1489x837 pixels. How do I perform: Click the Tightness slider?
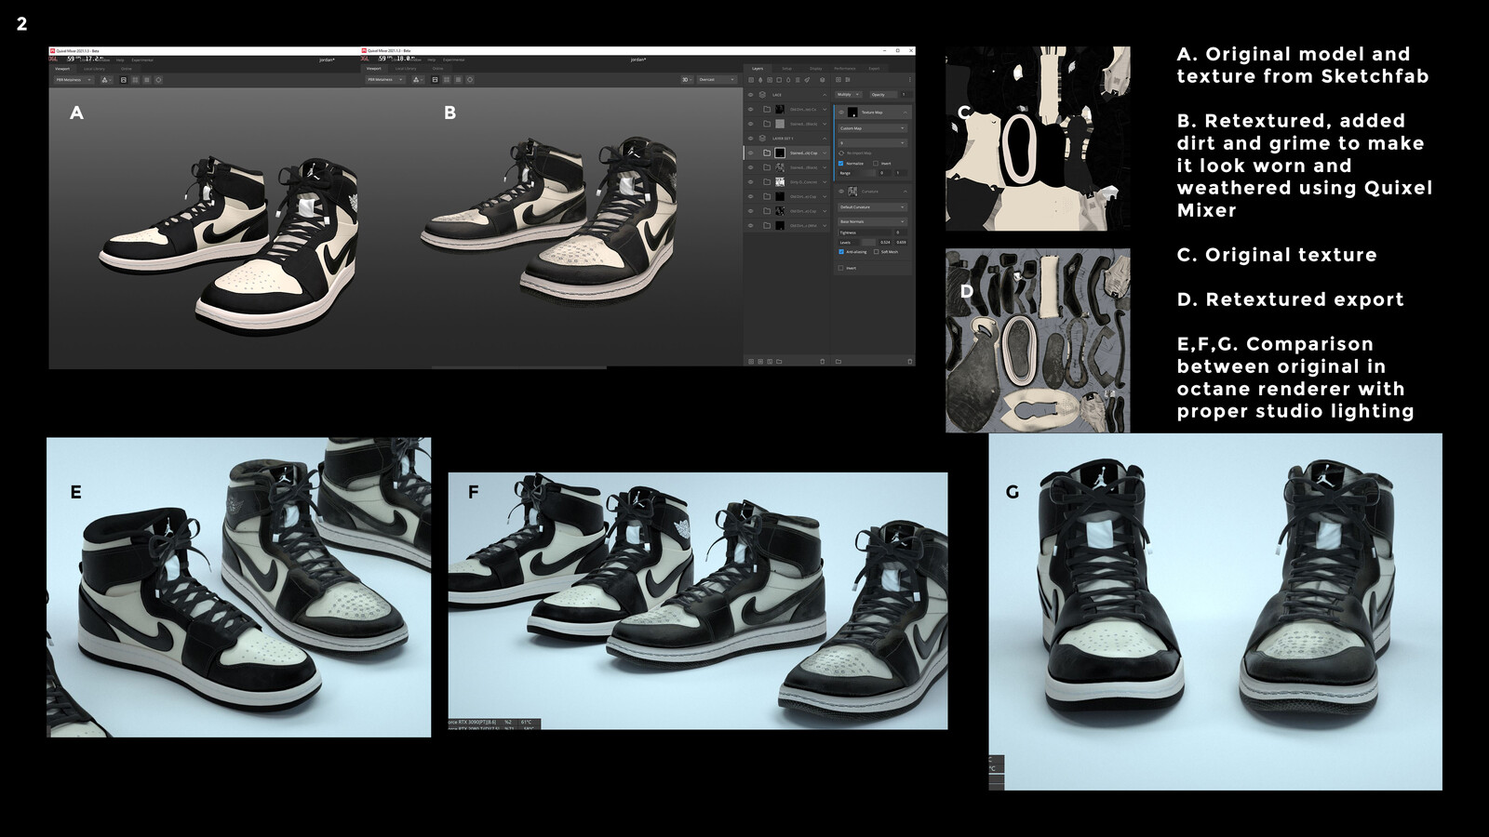click(865, 232)
